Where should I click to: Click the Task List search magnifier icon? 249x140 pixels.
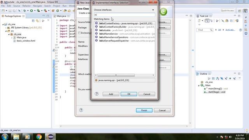pyautogui.click(x=211, y=30)
